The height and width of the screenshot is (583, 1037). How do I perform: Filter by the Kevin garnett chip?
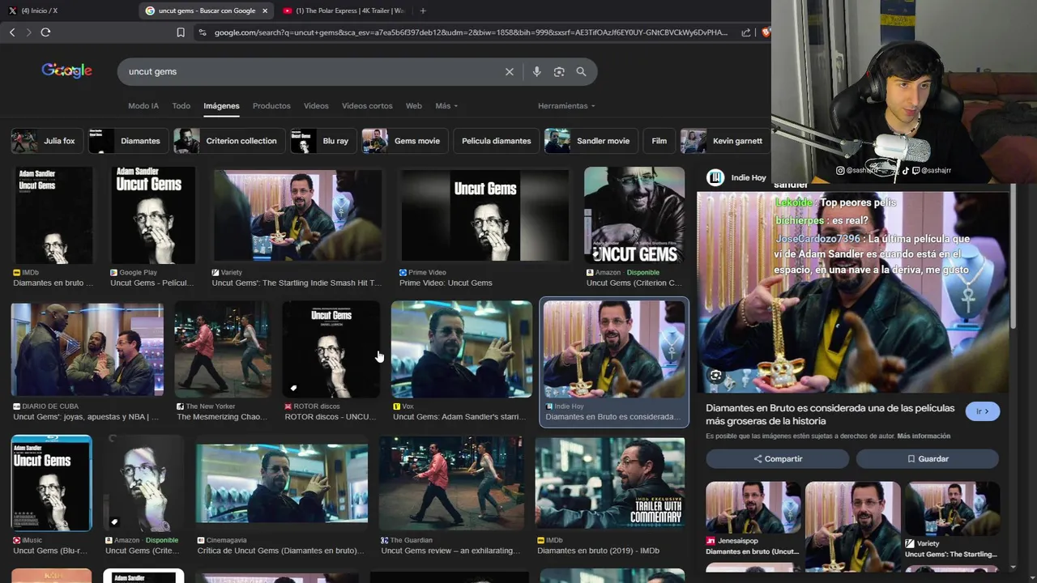[x=724, y=141]
